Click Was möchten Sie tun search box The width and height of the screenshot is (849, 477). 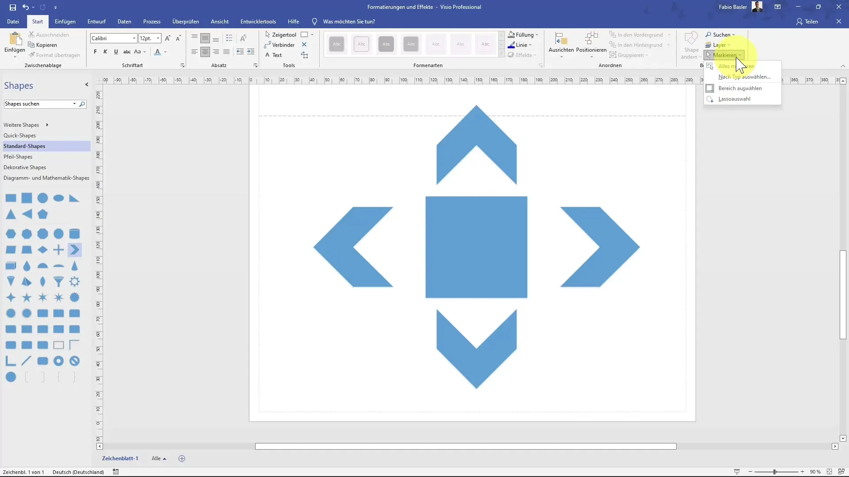pyautogui.click(x=349, y=21)
